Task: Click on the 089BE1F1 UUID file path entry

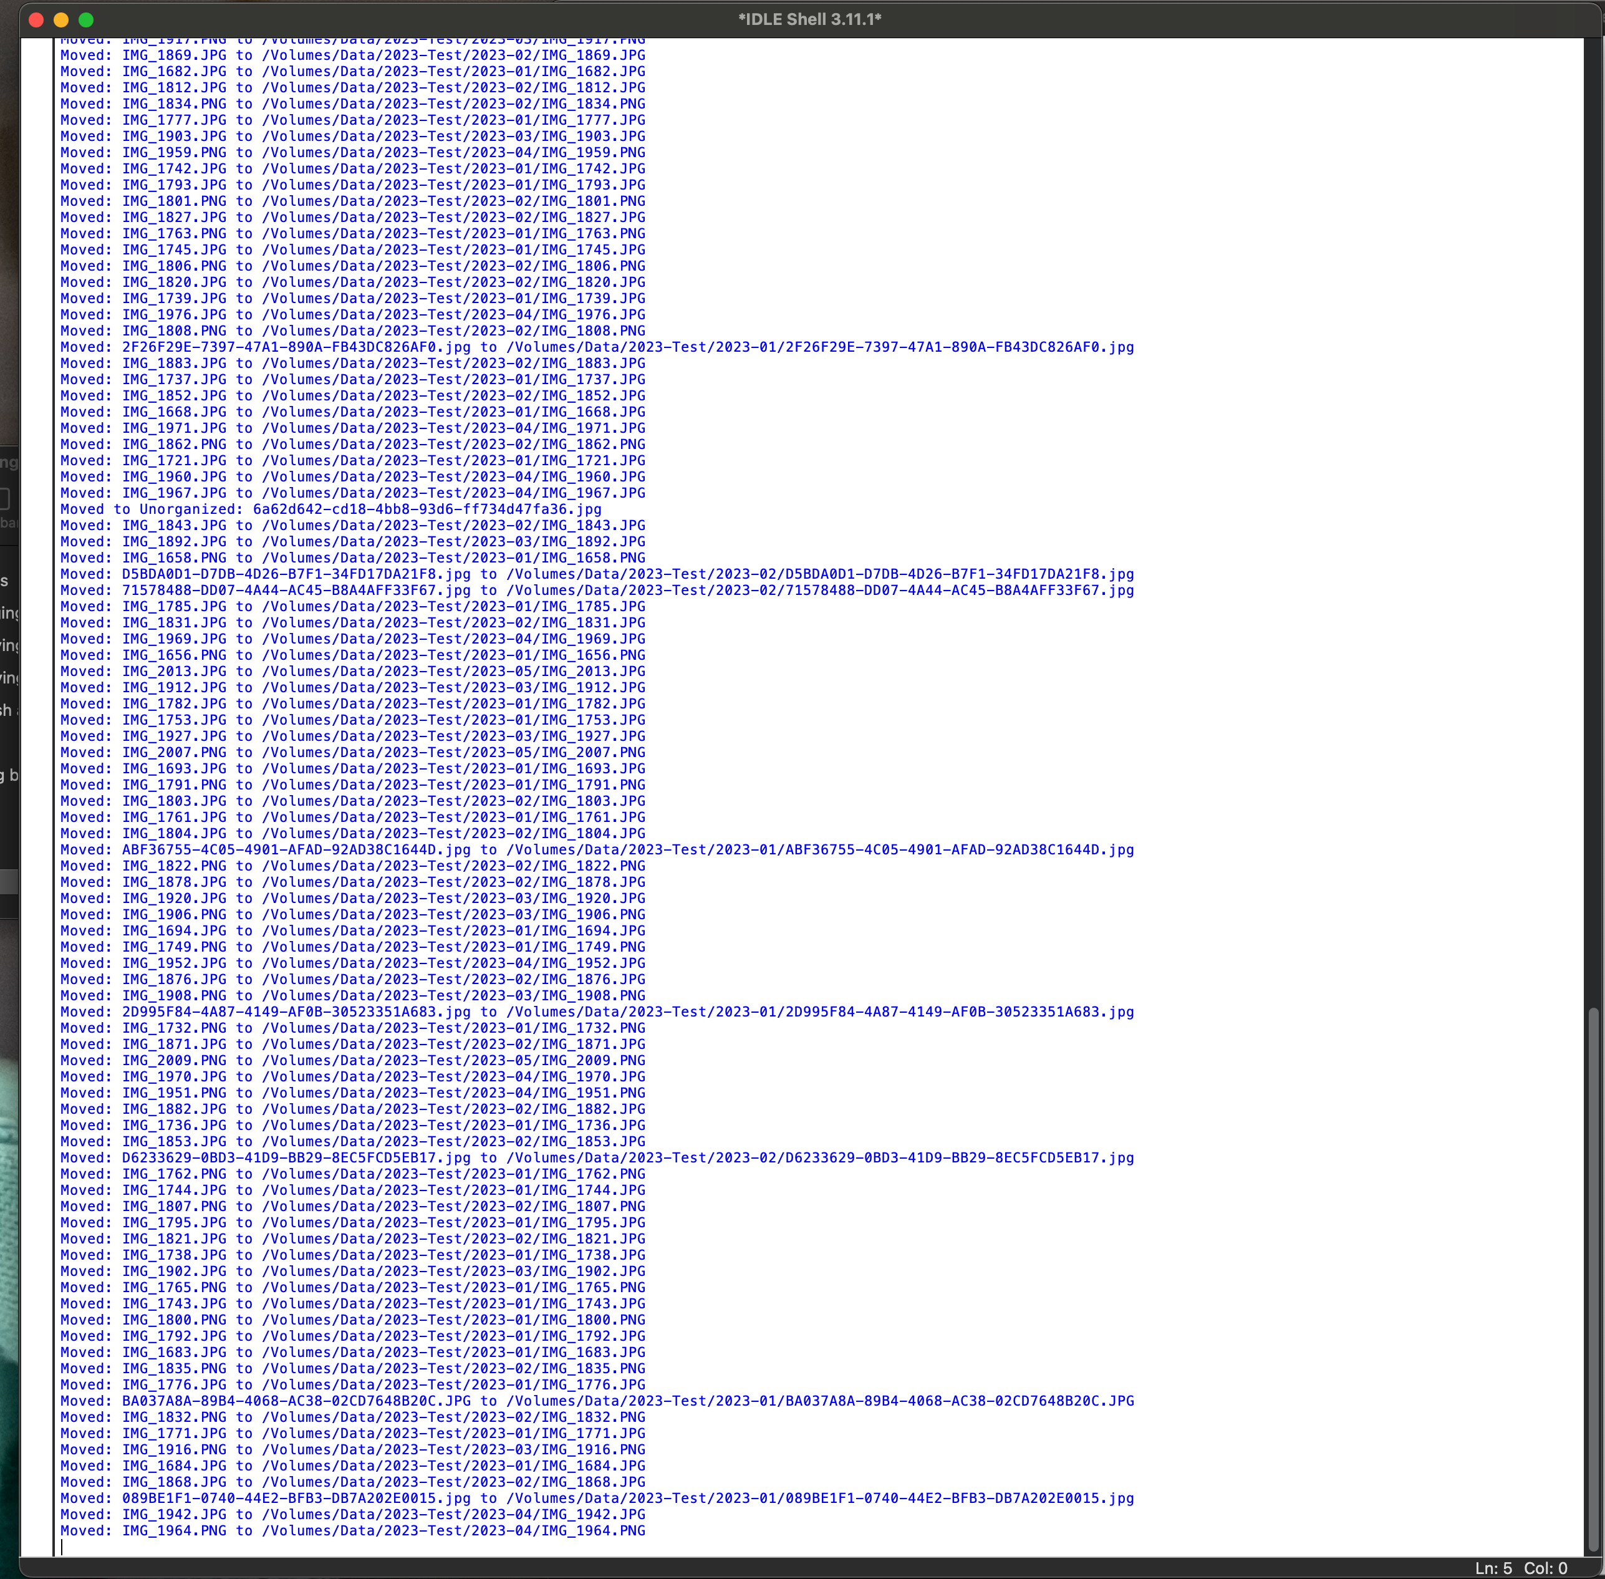Action: click(x=599, y=1495)
